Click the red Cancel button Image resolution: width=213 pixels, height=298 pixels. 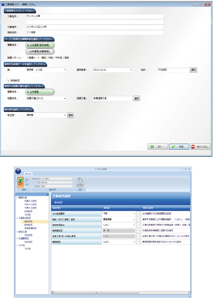(x=200, y=147)
